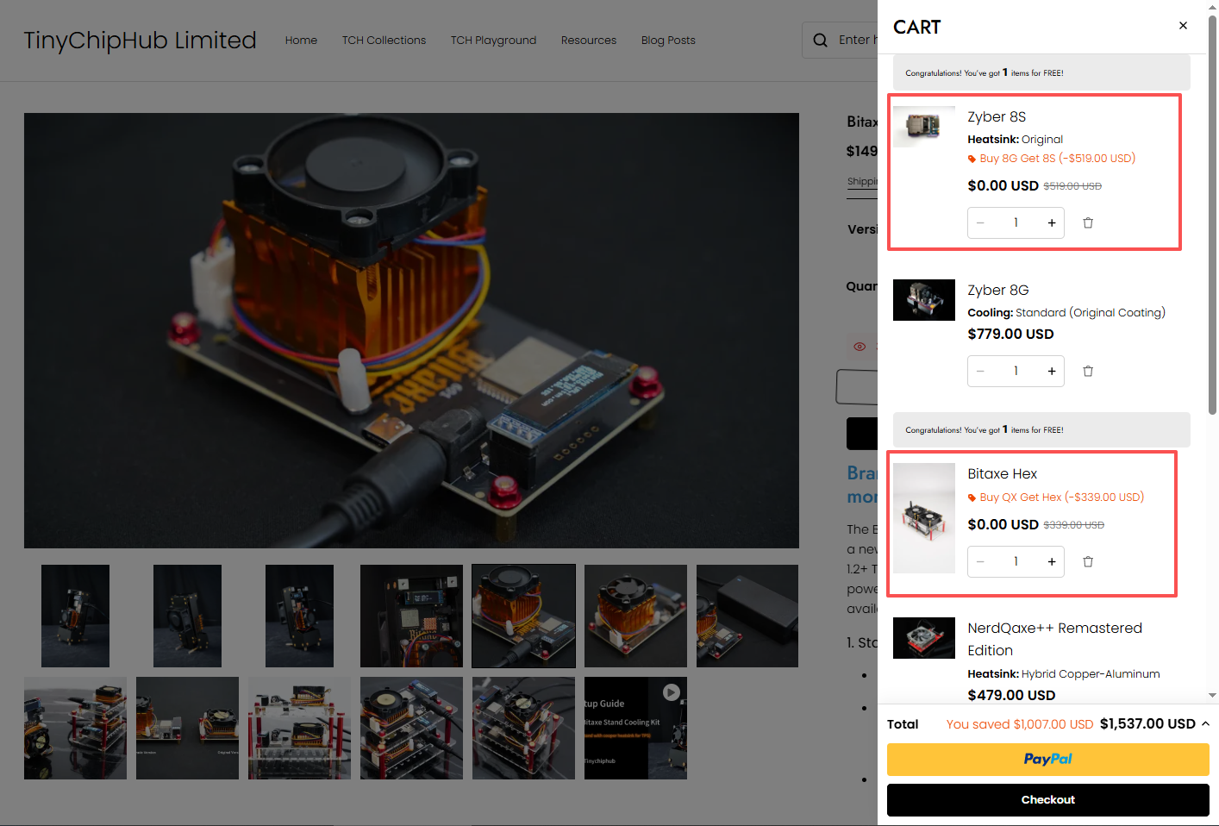Screen dimensions: 1219x826
Task: Expand the cart total details chevron
Action: tap(1205, 724)
